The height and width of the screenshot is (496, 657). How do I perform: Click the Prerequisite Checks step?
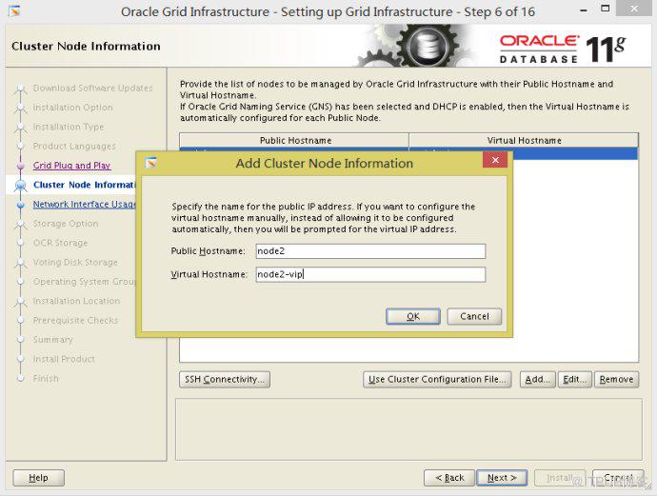pos(75,320)
